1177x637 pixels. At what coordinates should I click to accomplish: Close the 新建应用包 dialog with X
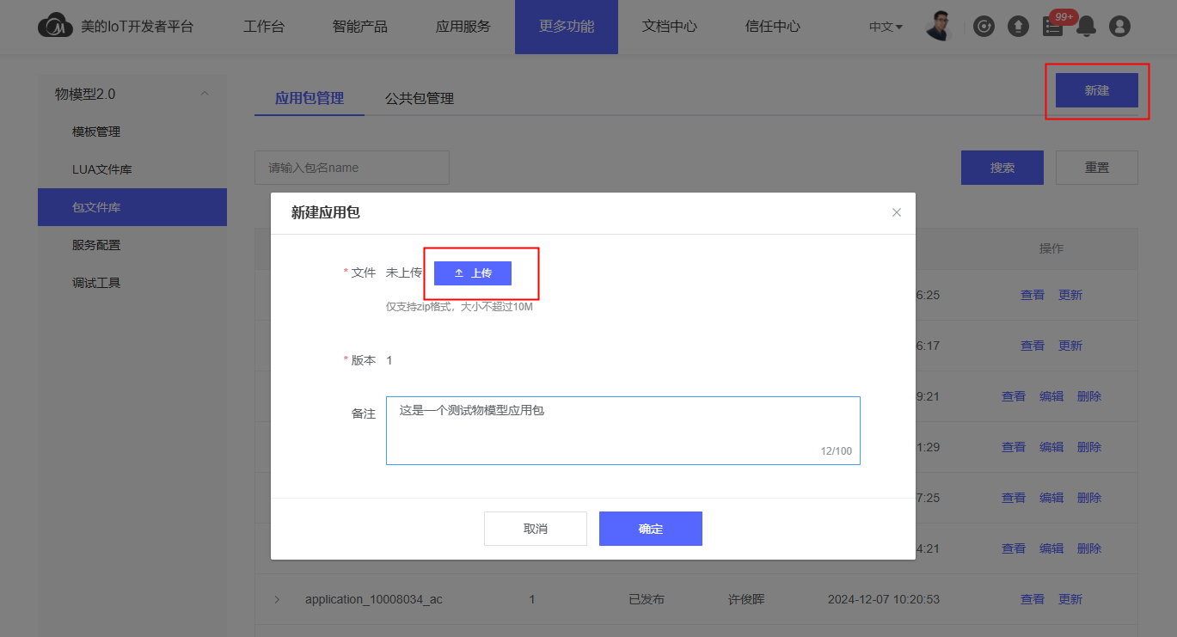897,212
